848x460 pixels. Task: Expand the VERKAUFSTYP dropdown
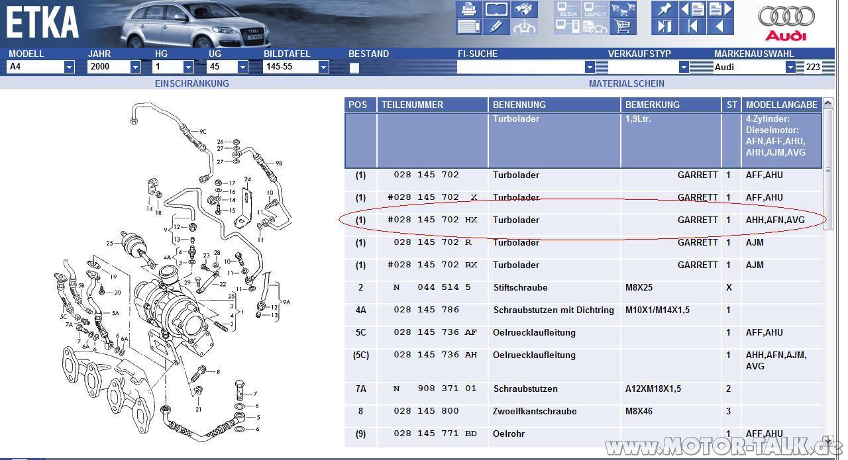click(x=684, y=67)
